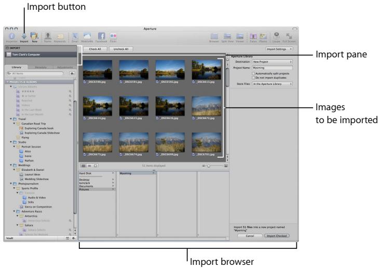Open the Library action gear menu
The height and width of the screenshot is (268, 380).
tap(72, 73)
